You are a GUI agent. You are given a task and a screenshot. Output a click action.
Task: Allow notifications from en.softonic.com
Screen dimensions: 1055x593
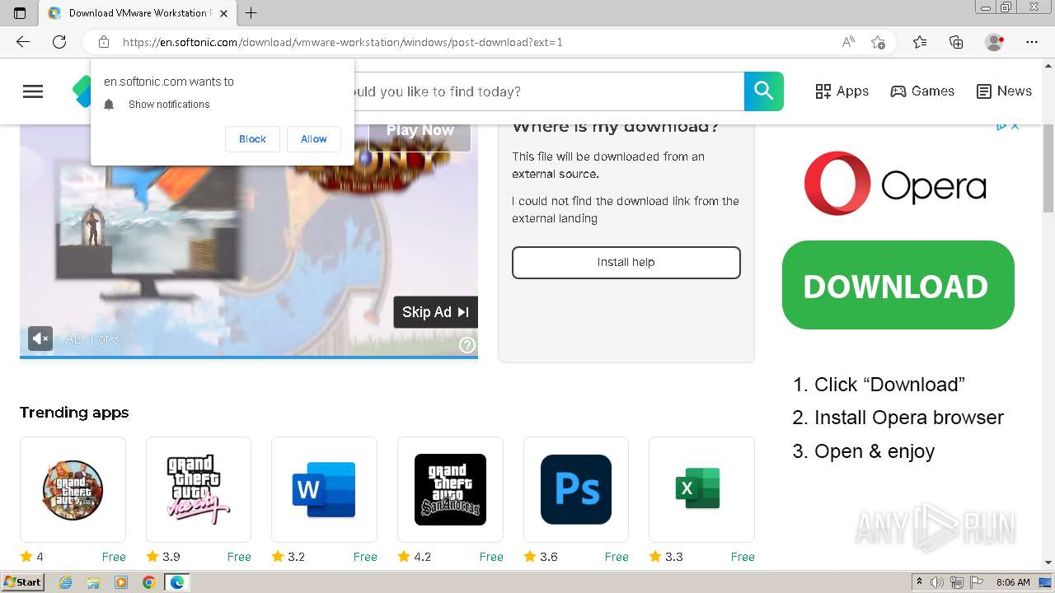[x=313, y=139]
